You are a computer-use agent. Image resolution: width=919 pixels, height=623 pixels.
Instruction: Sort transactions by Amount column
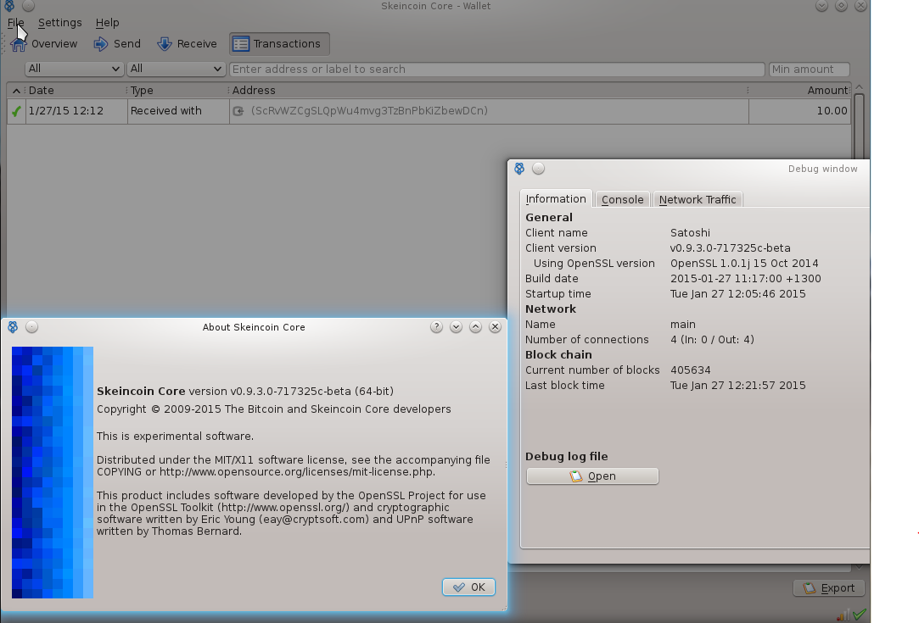point(799,90)
